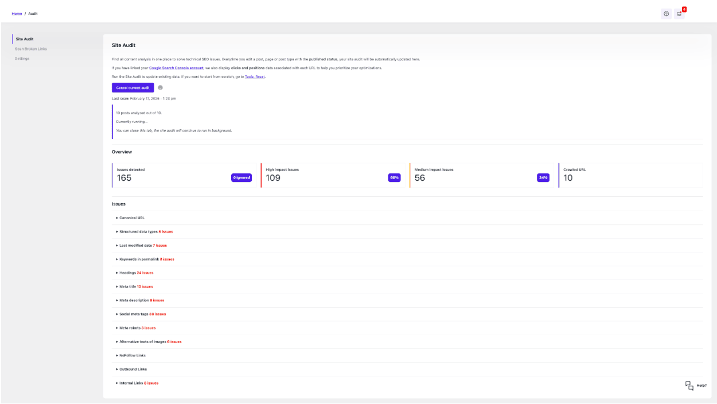This screenshot has width=717, height=404.
Task: Select Site Audit in sidebar
Action: (x=25, y=39)
